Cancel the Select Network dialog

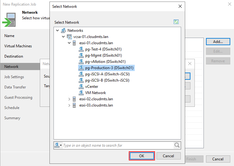pos(168,156)
